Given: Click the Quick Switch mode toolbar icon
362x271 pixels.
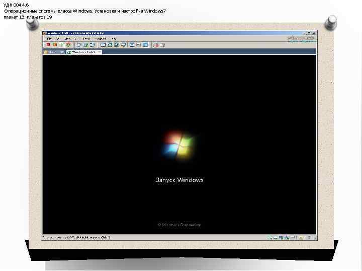Looking at the screenshot, I should point(110,45).
